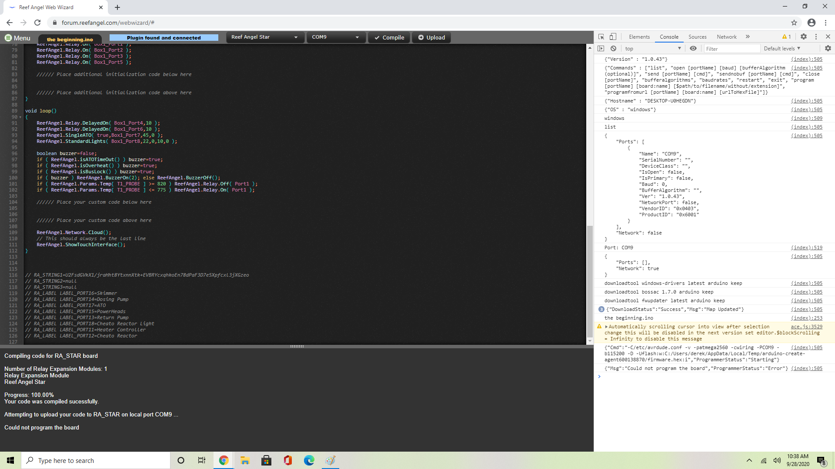Open the Menu hamburger icon
Viewport: 835px width, 469px height.
pyautogui.click(x=8, y=38)
